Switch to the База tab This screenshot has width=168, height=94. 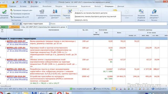coord(4,27)
